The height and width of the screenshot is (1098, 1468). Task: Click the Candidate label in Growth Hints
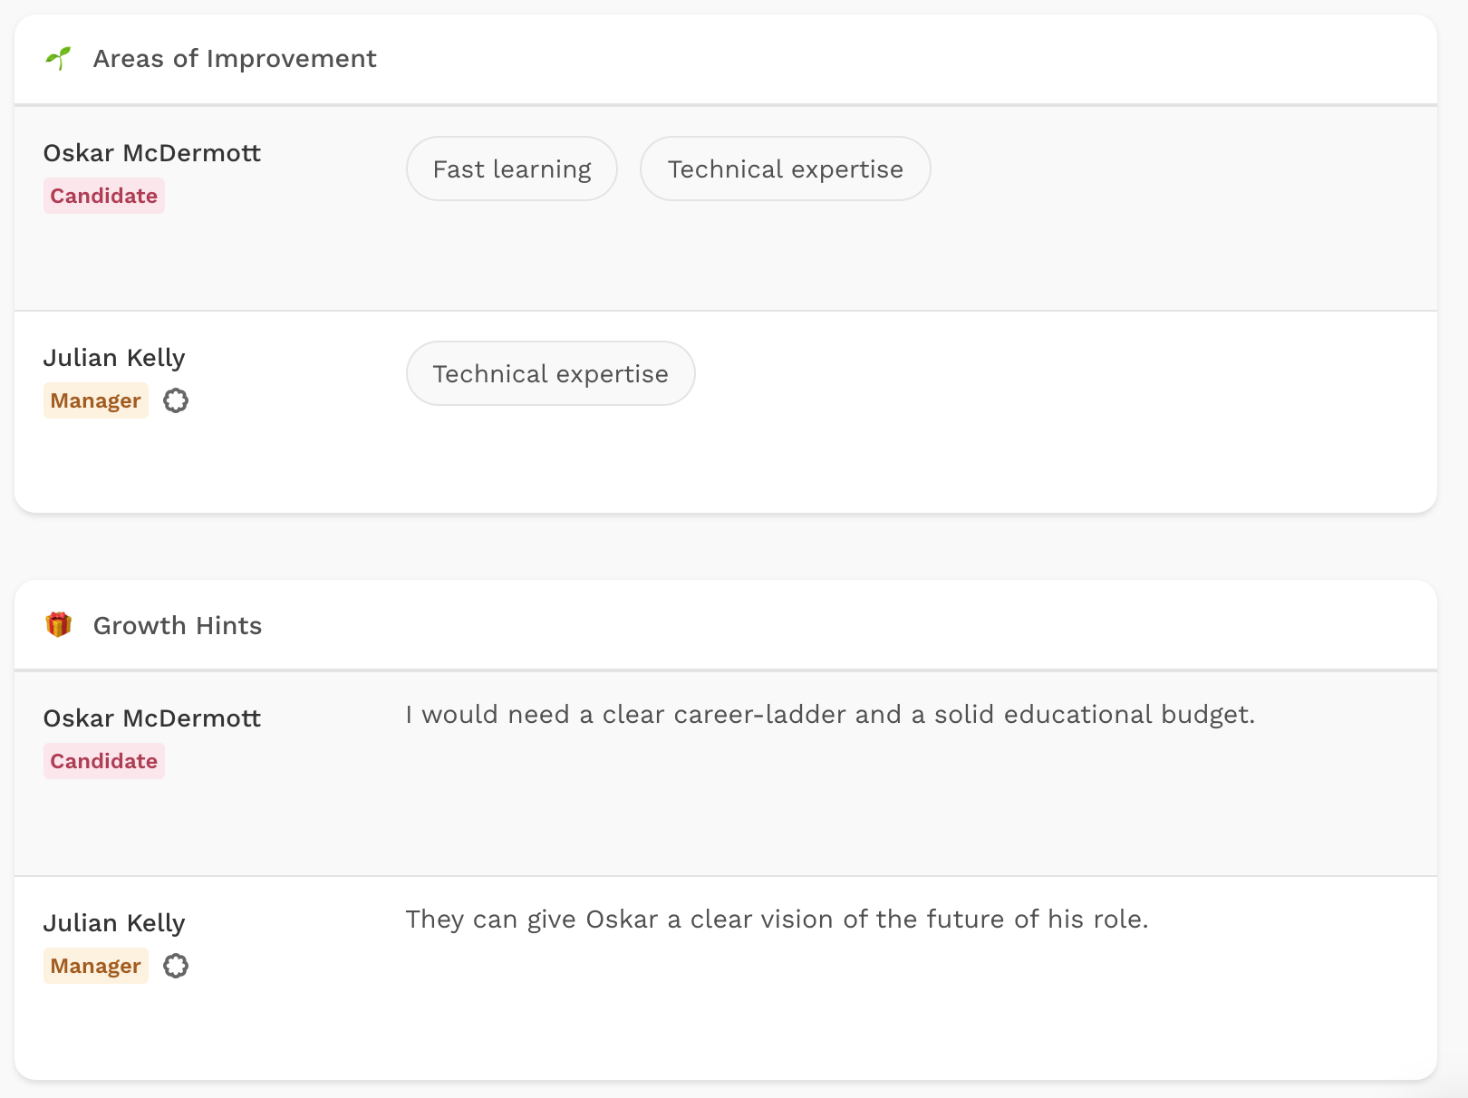[104, 761]
